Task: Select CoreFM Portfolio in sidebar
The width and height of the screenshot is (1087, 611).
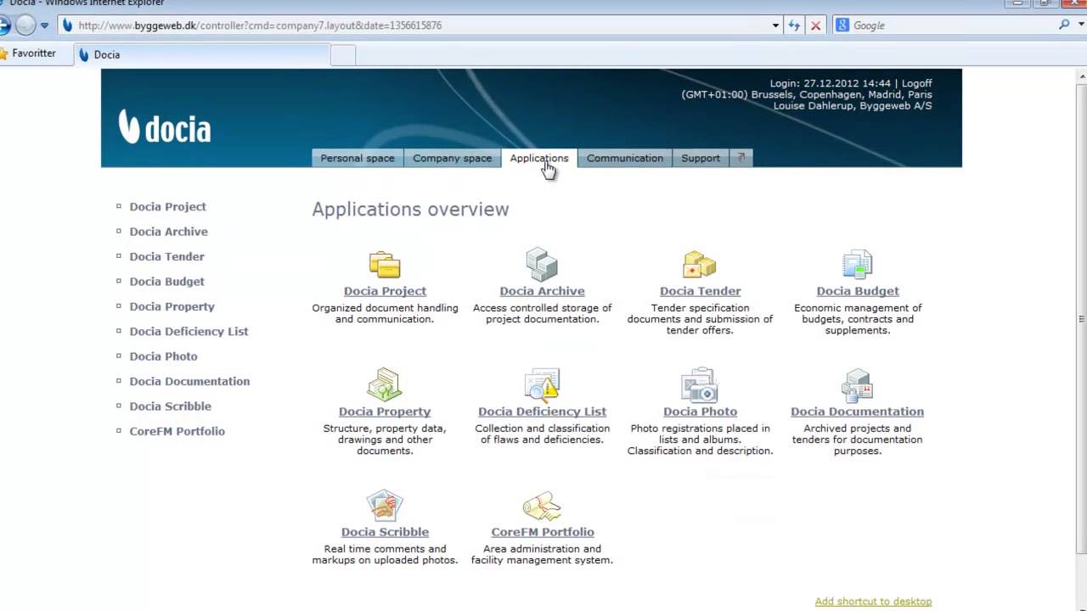Action: coord(177,431)
